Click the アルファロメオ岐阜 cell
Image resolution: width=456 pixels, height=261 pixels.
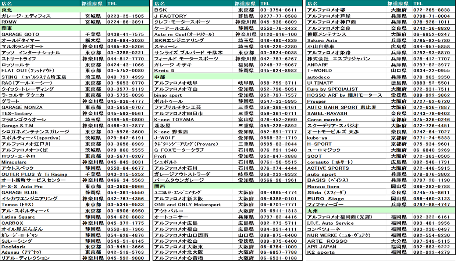tap(193, 83)
